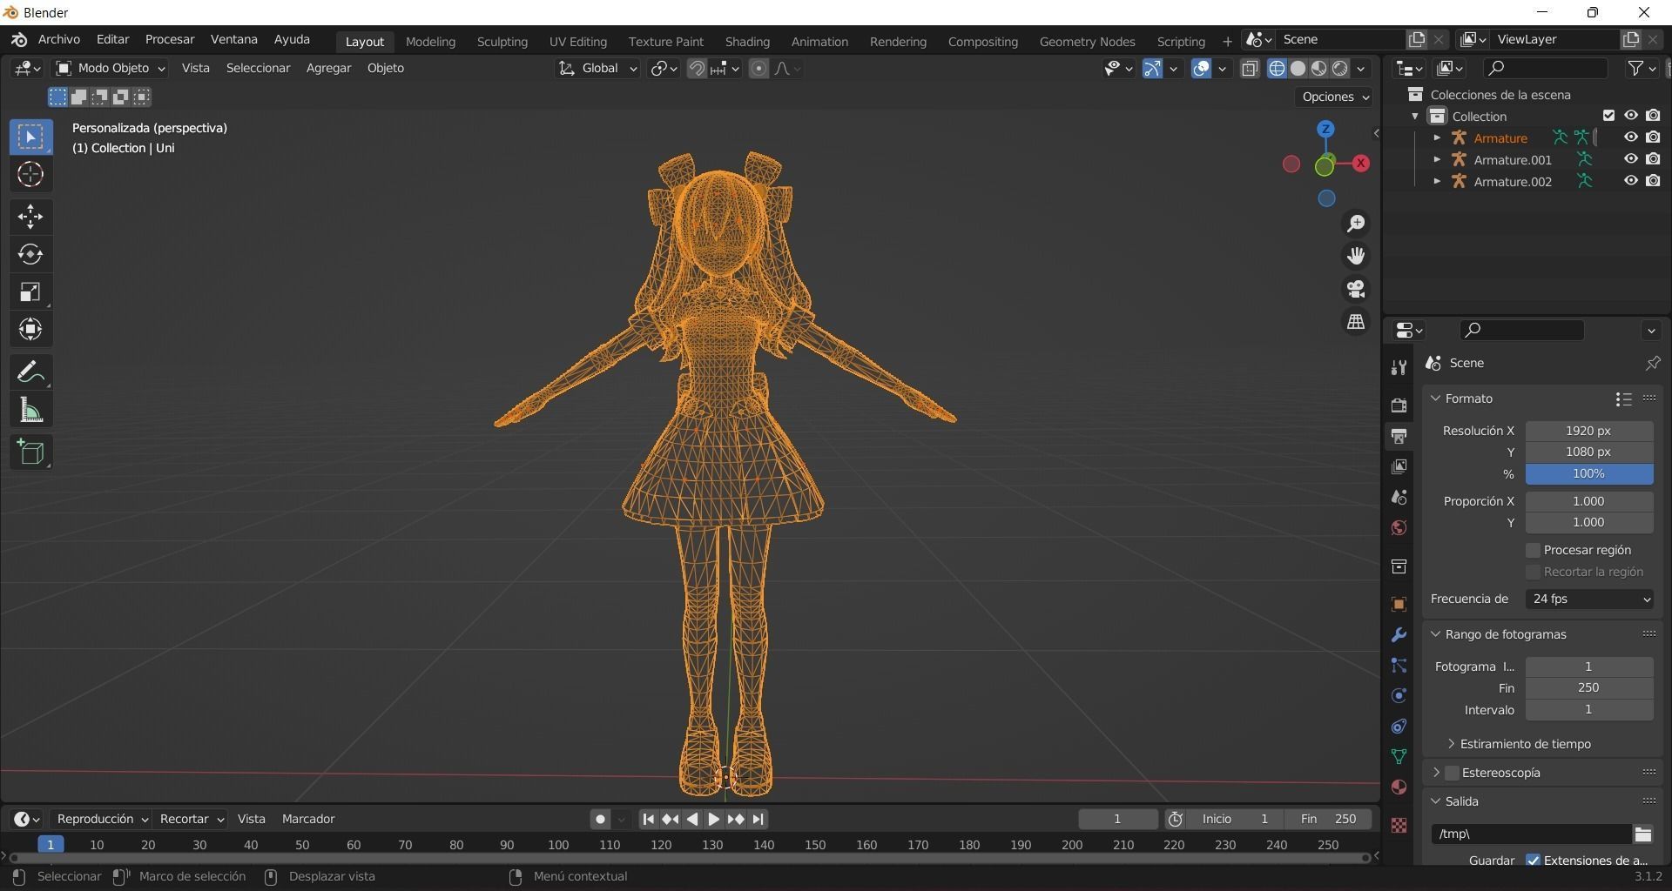Viewport: 1672px width, 891px height.
Task: Select the Measure tool
Action: pyautogui.click(x=30, y=410)
